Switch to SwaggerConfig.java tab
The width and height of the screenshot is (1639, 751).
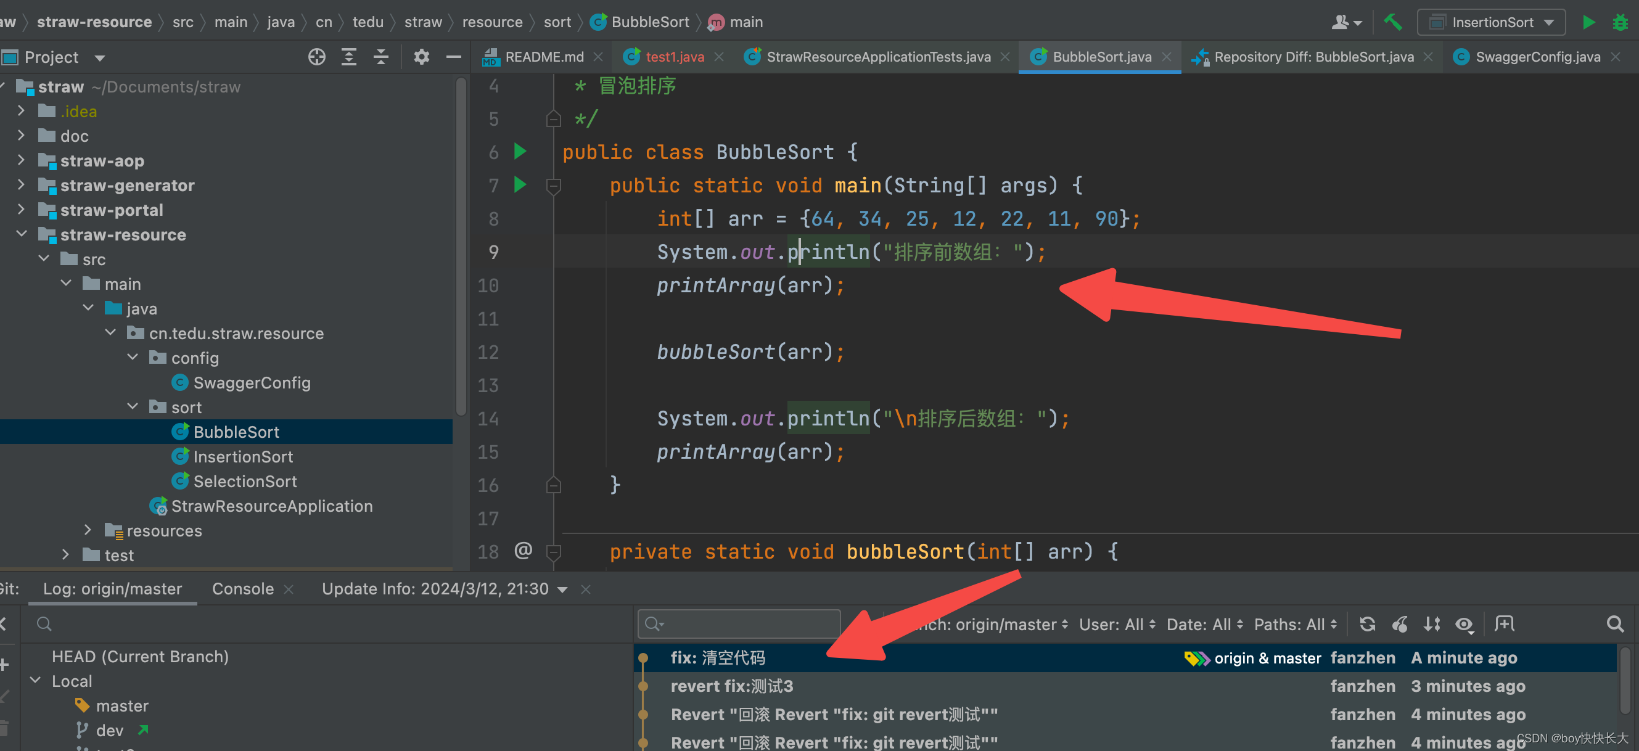(x=1537, y=57)
